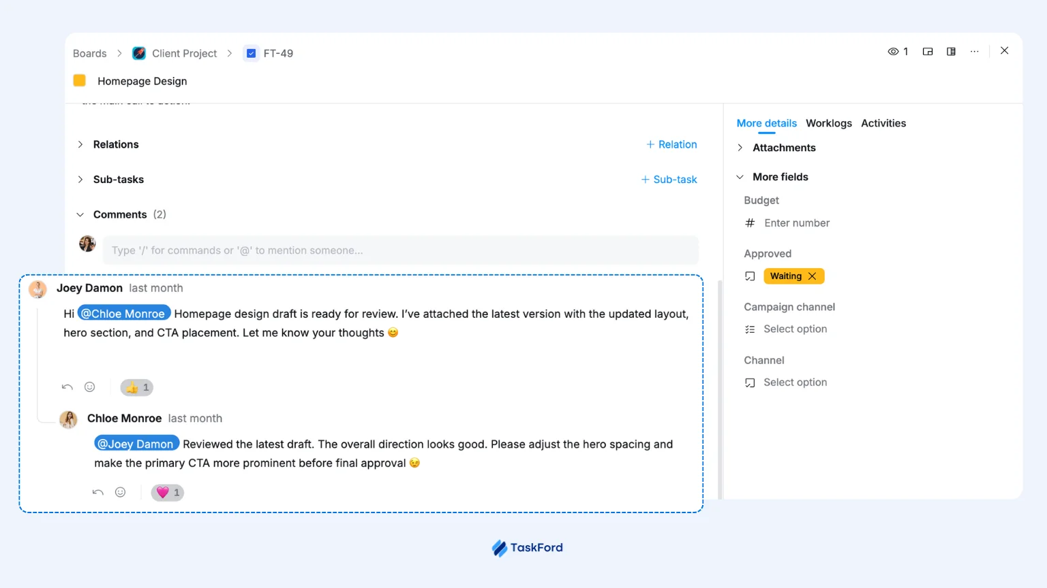Screen dimensions: 1047x588
Task: Toggle the watchers eye icon
Action: pos(893,52)
